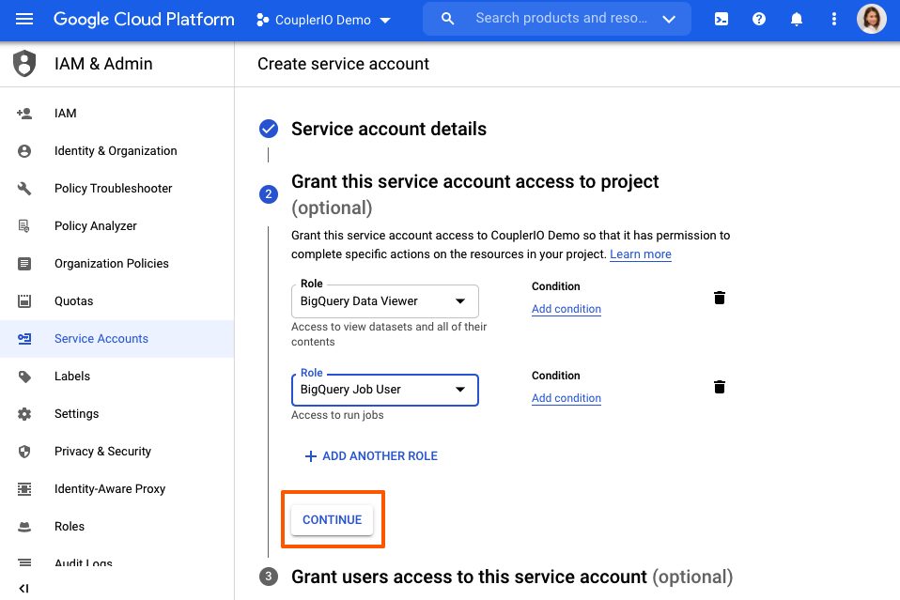Activate Cloud Shell terminal icon
The width and height of the screenshot is (900, 600).
[x=722, y=20]
